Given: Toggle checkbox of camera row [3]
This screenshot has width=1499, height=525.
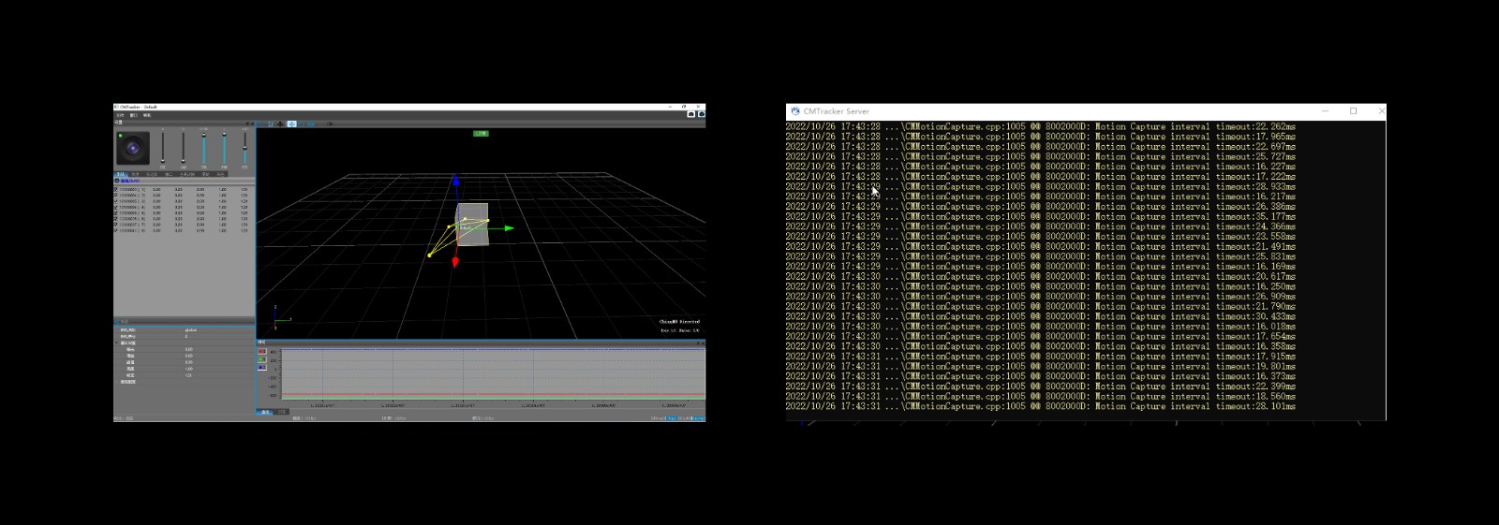Looking at the screenshot, I should point(116,201).
